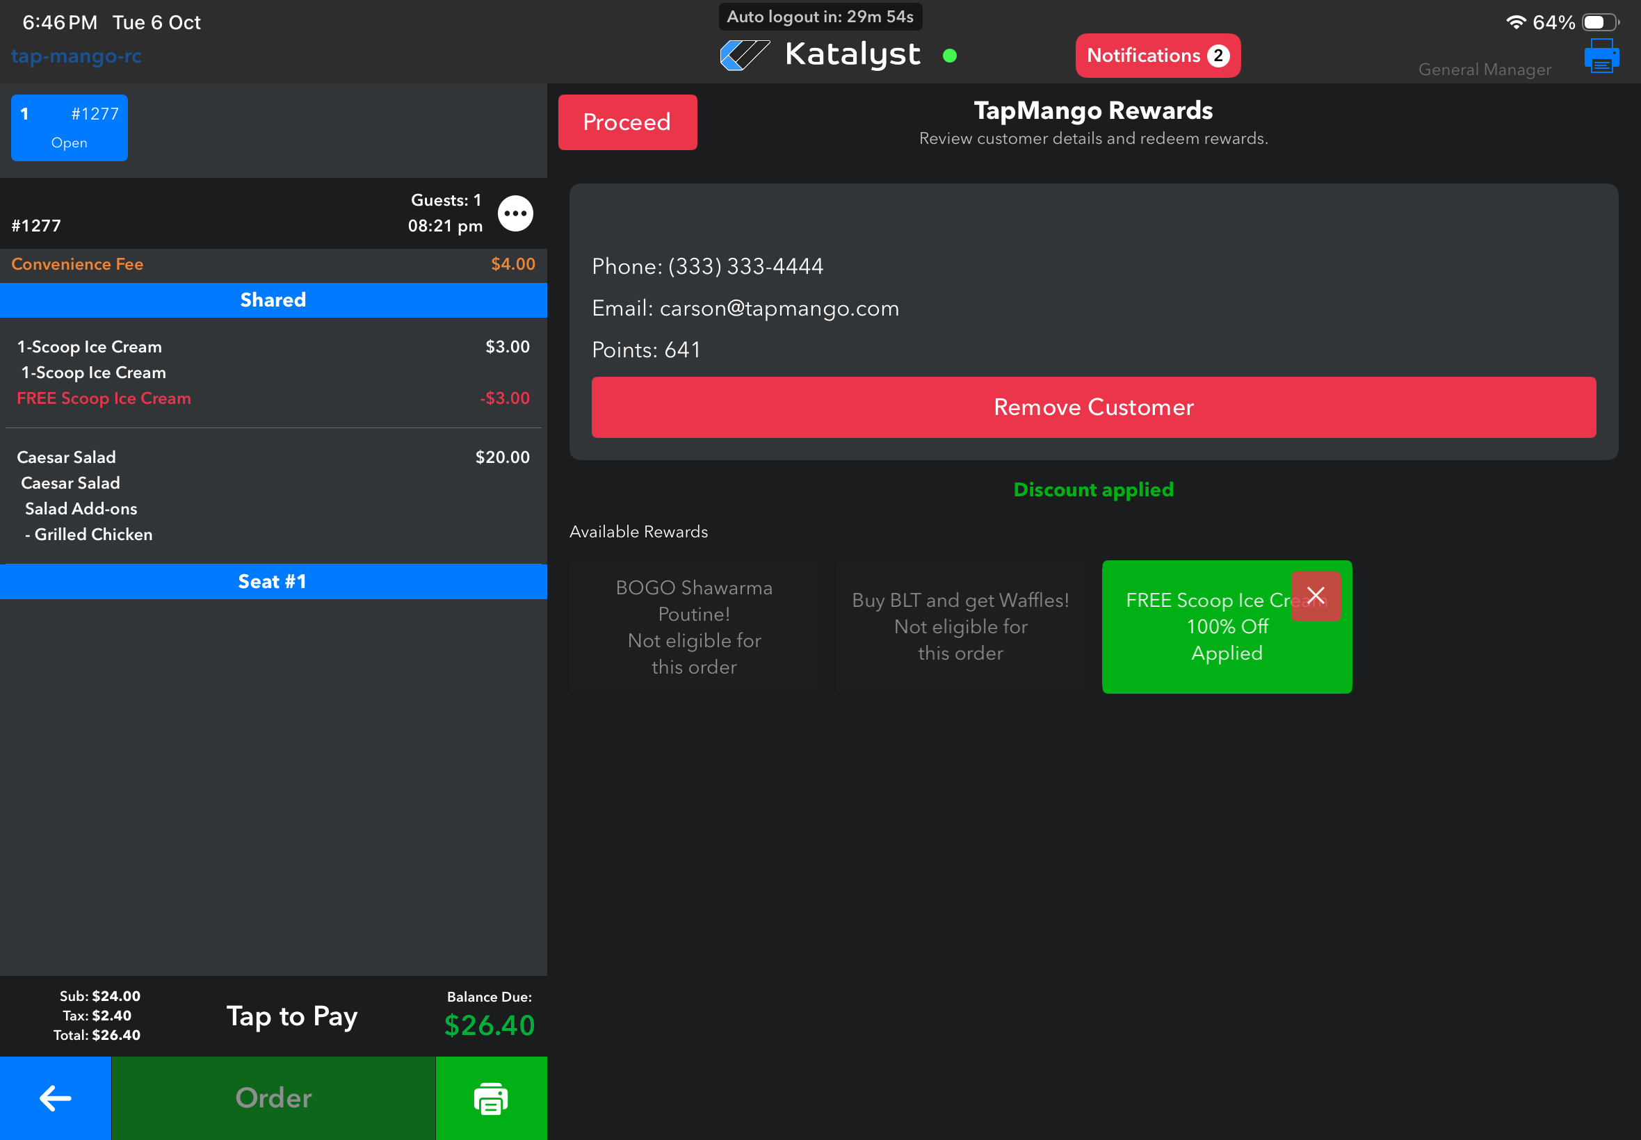Open the three-dot order options menu
The width and height of the screenshot is (1641, 1140).
click(x=515, y=213)
